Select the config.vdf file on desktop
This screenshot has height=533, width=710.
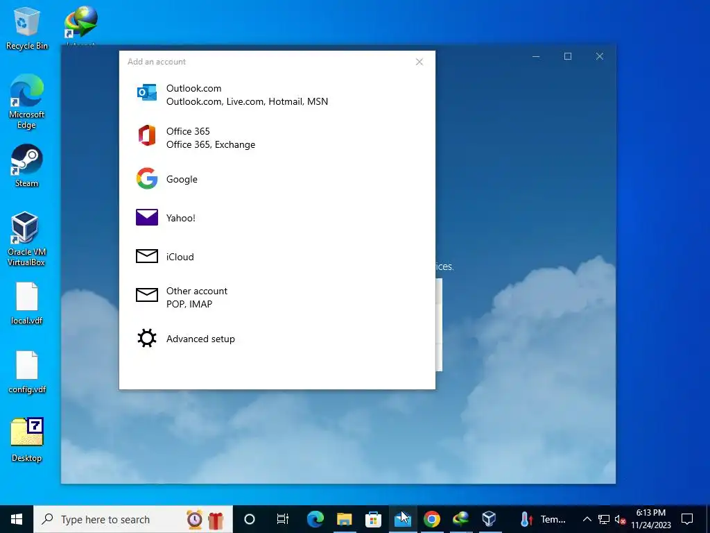coord(27,373)
